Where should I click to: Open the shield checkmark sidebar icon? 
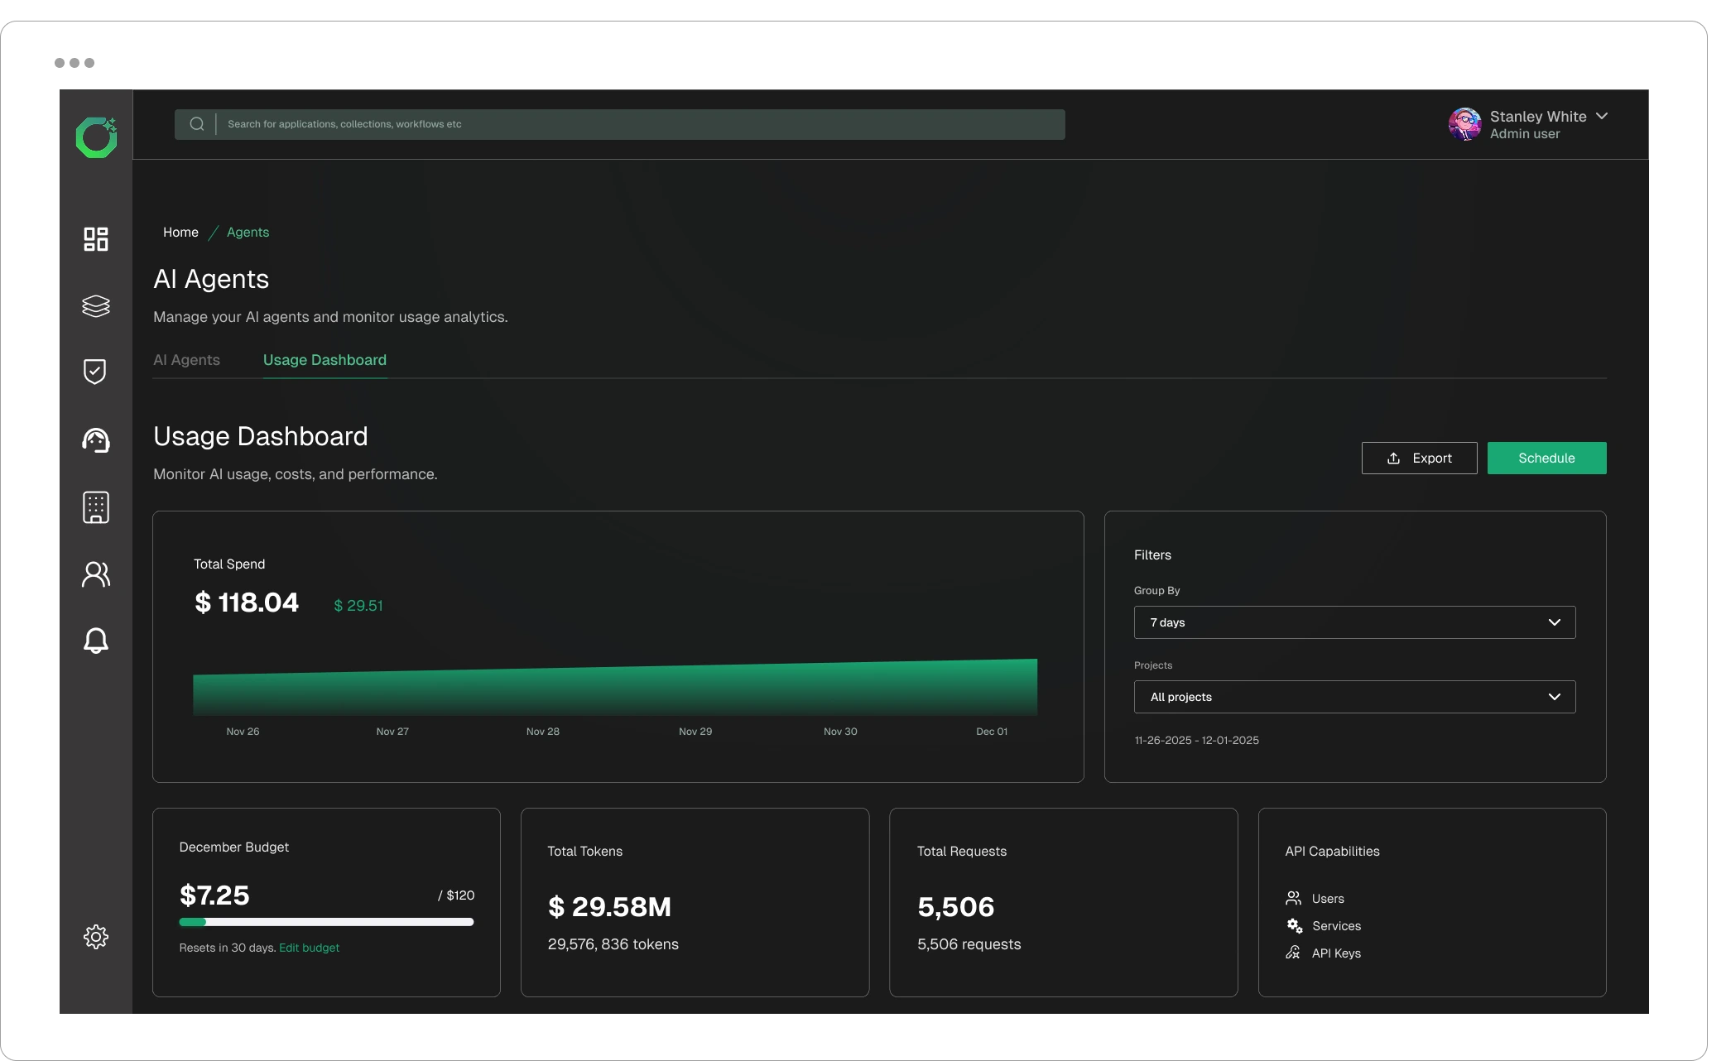point(95,372)
